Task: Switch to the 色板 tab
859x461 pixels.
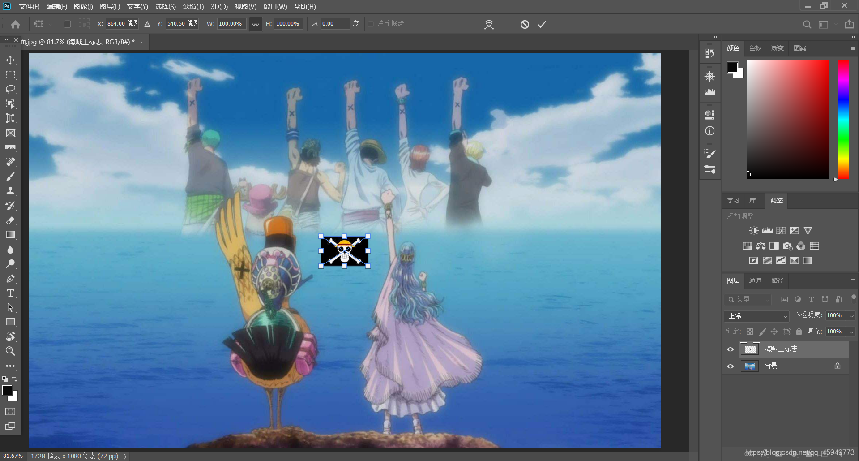Action: point(755,48)
